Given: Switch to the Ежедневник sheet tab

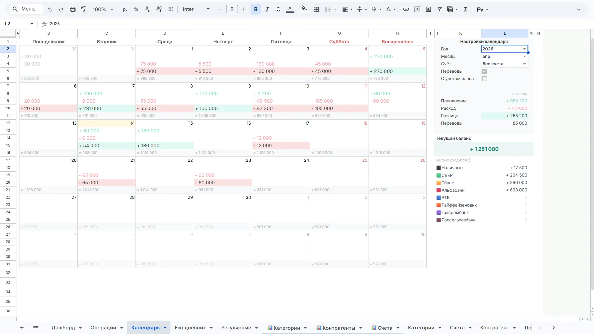Looking at the screenshot, I should coord(190,328).
